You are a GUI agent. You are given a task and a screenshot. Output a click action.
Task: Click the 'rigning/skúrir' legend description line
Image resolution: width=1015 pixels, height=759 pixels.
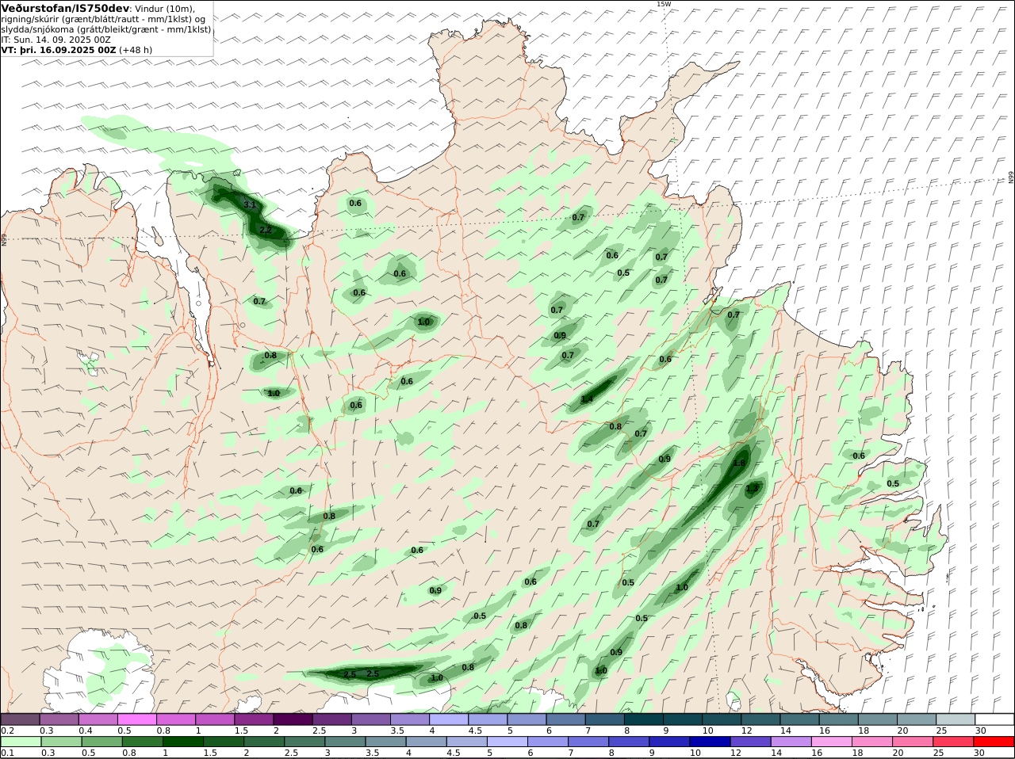point(102,19)
